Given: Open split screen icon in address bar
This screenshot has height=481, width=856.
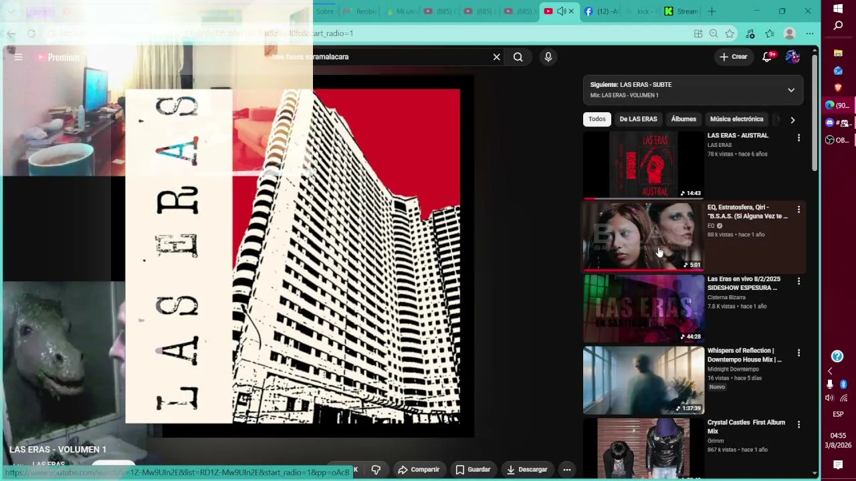Looking at the screenshot, I should tap(698, 33).
